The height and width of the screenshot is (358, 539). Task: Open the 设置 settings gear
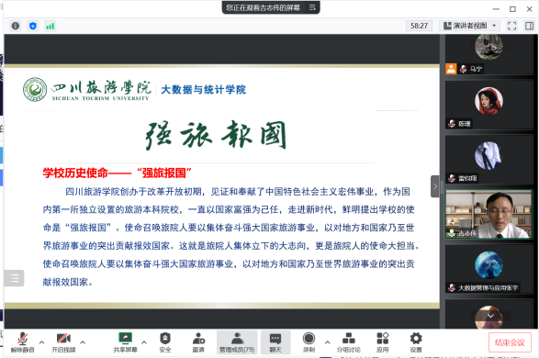(416, 342)
